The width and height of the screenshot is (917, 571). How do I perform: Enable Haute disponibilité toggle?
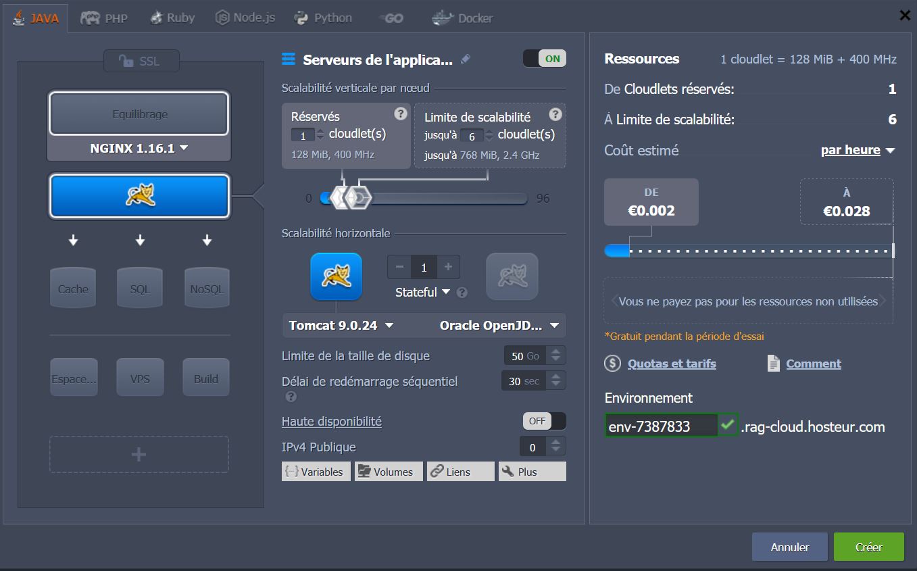[x=544, y=421]
